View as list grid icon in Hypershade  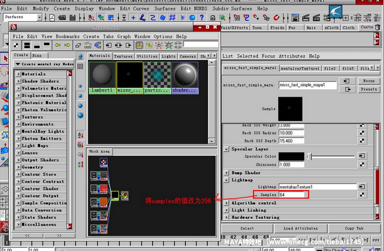pos(80,66)
